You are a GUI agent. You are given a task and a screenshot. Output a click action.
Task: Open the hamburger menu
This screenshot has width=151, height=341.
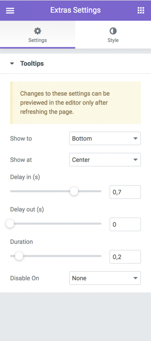(x=10, y=10)
